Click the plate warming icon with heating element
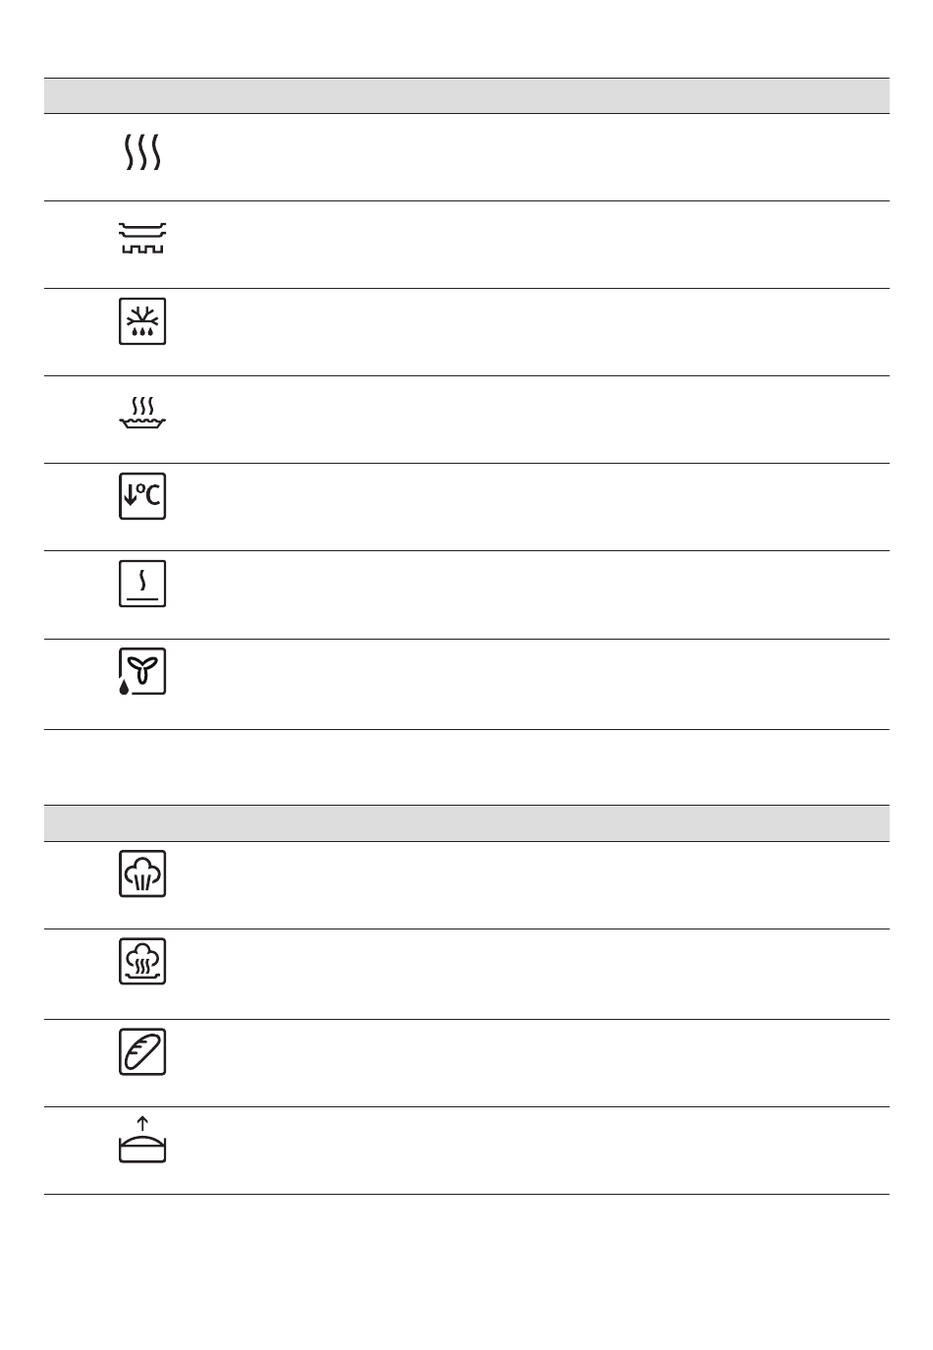 (142, 238)
